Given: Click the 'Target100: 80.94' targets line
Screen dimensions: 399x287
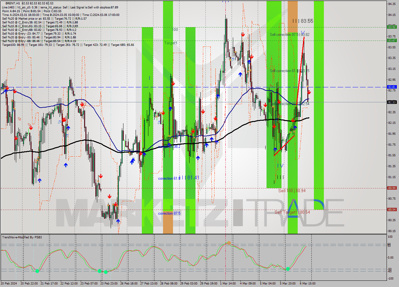Looking at the screenshot, I should coord(68,45).
